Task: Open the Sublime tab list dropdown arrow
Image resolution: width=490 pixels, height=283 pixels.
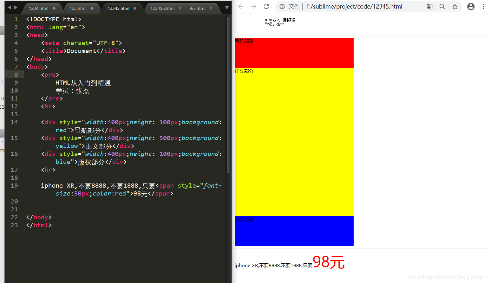Action: pyautogui.click(x=227, y=8)
